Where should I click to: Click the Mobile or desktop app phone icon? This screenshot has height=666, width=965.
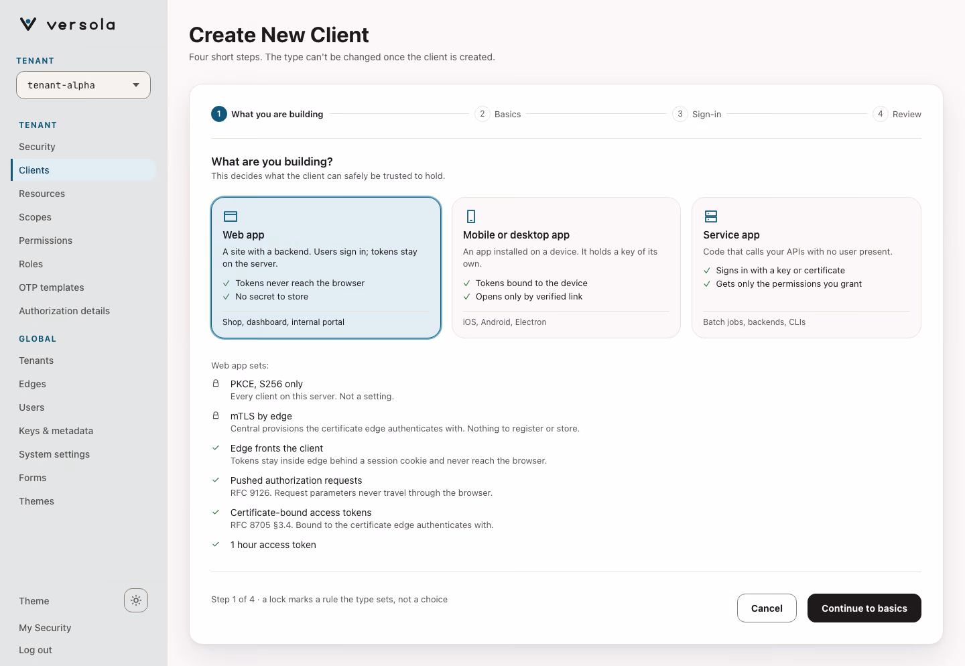[x=471, y=216]
